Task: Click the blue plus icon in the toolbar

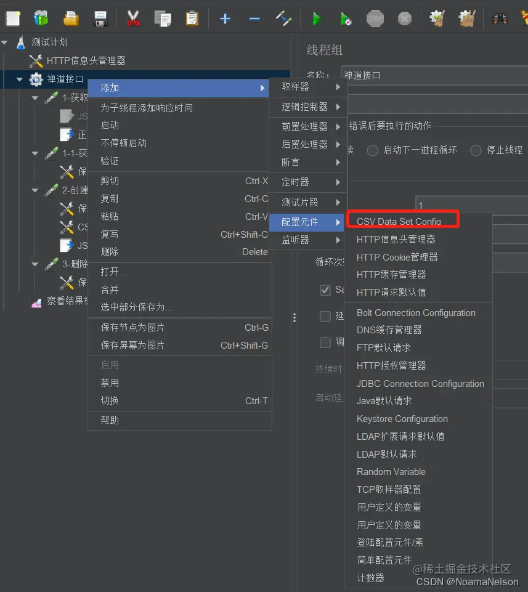Action: click(224, 18)
